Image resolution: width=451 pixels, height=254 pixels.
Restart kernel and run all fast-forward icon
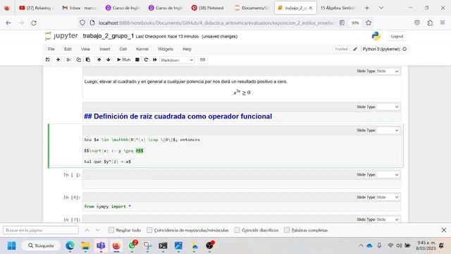(155, 60)
